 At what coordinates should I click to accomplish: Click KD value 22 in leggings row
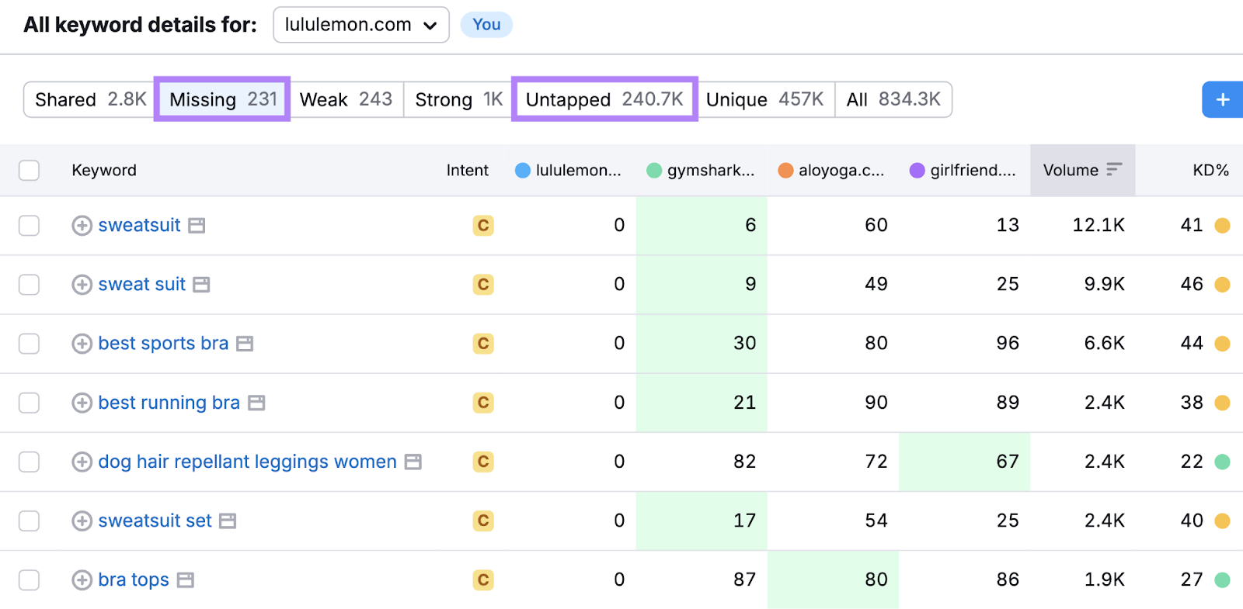1192,462
